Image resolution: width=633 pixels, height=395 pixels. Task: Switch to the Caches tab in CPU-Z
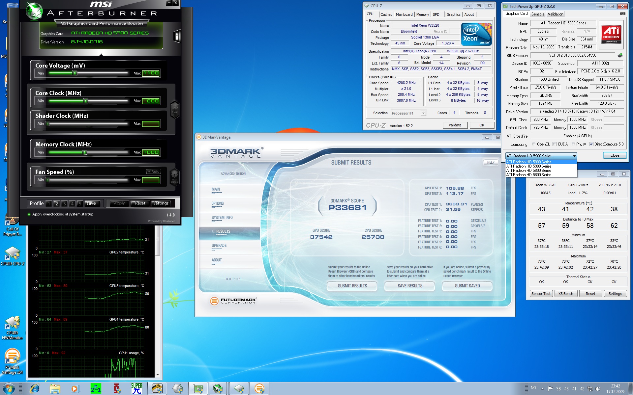coord(386,14)
